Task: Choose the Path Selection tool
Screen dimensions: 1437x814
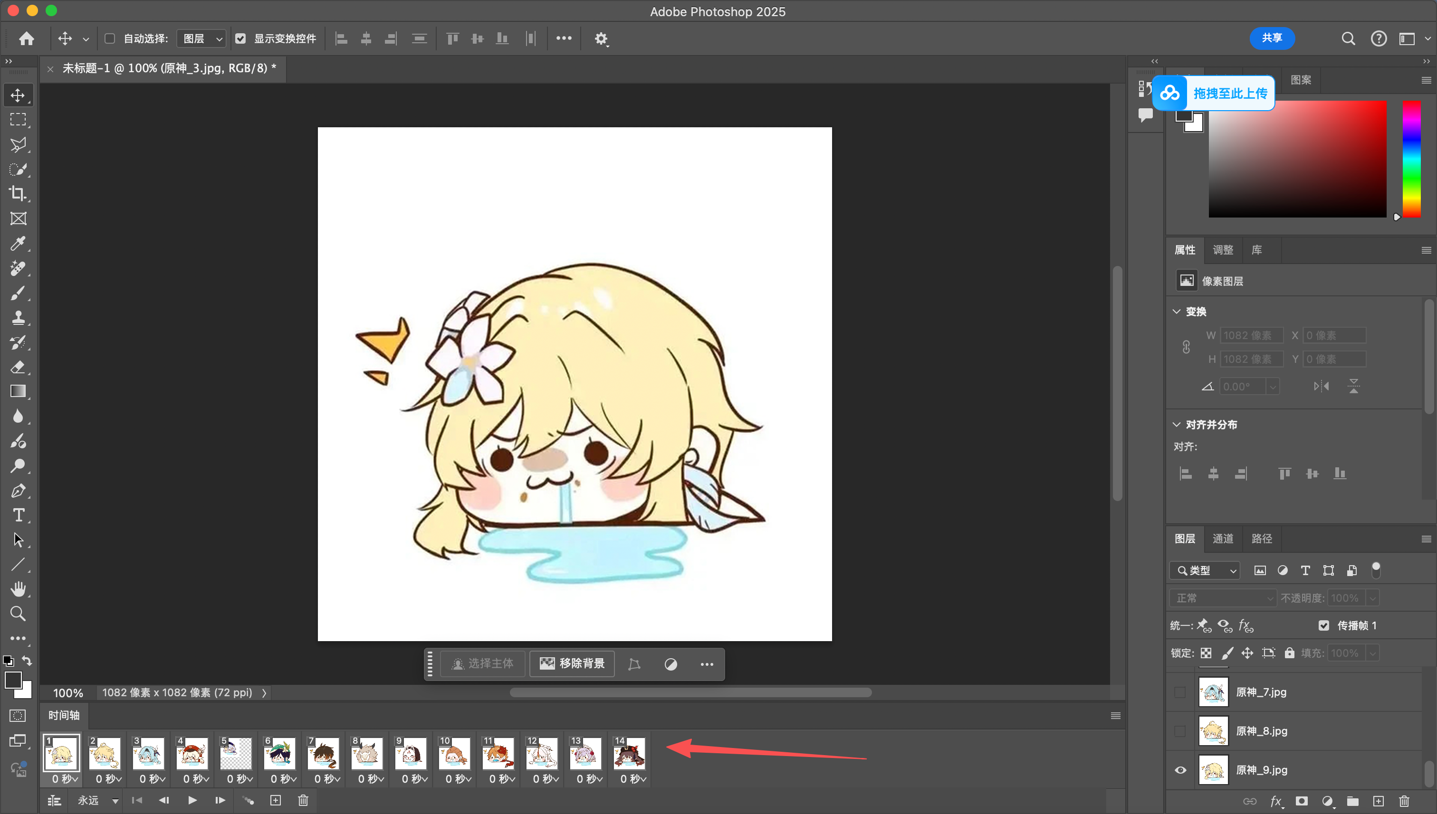Action: [x=18, y=540]
